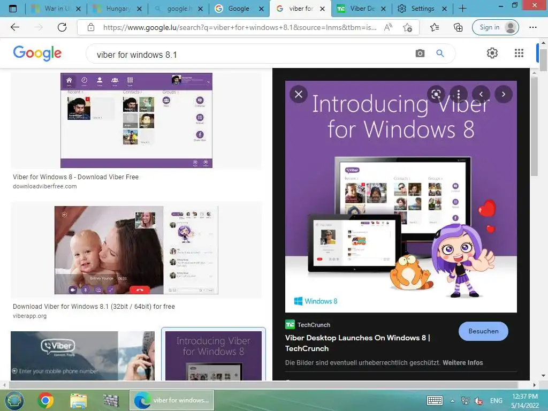Open the taskbar clock and date
Screen dimensions: 548x411
(524, 400)
